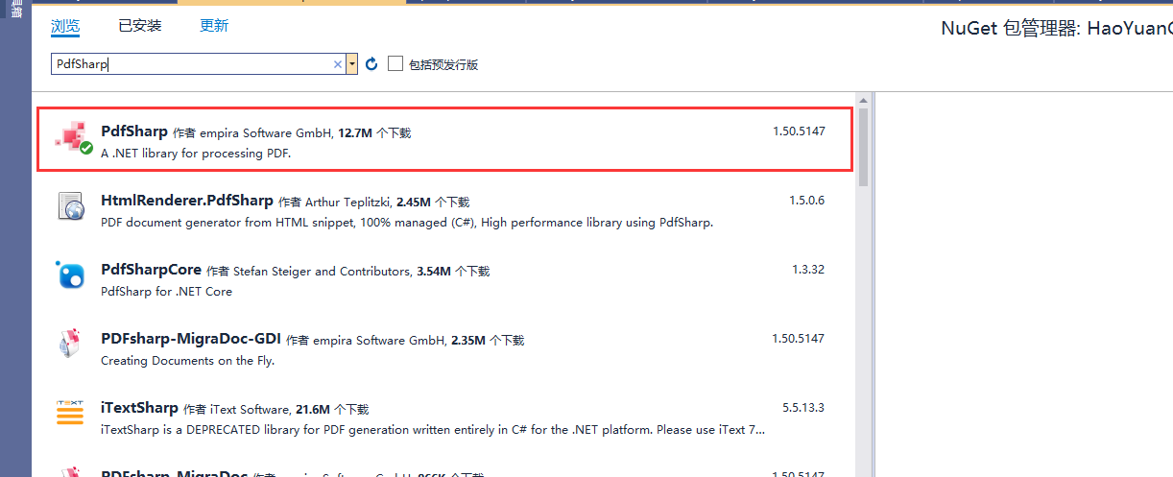Click the PDFsharp-MigraDoc-GDI package icon
This screenshot has width=1173, height=477.
click(x=71, y=345)
